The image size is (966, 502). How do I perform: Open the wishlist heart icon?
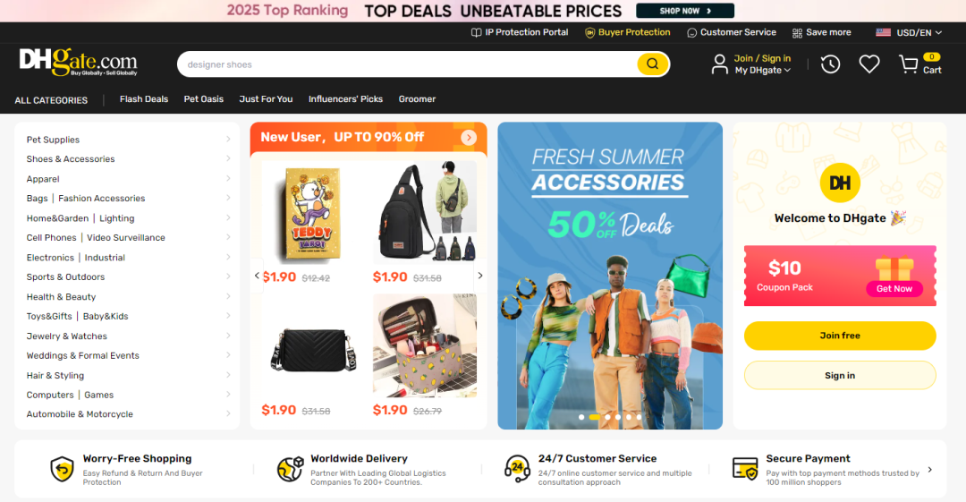(869, 64)
